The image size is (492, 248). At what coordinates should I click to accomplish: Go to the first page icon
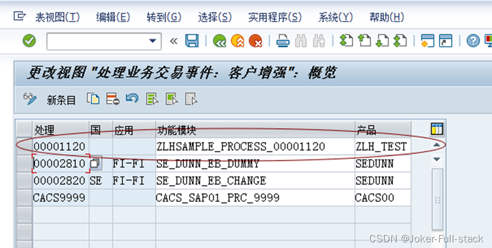(346, 41)
